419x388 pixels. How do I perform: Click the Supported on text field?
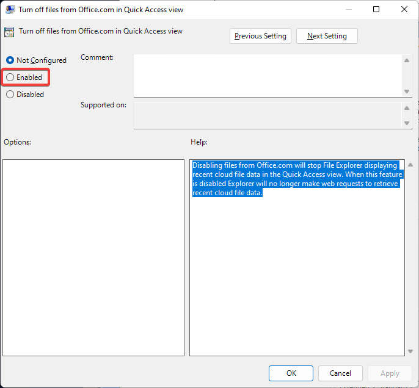click(268, 115)
